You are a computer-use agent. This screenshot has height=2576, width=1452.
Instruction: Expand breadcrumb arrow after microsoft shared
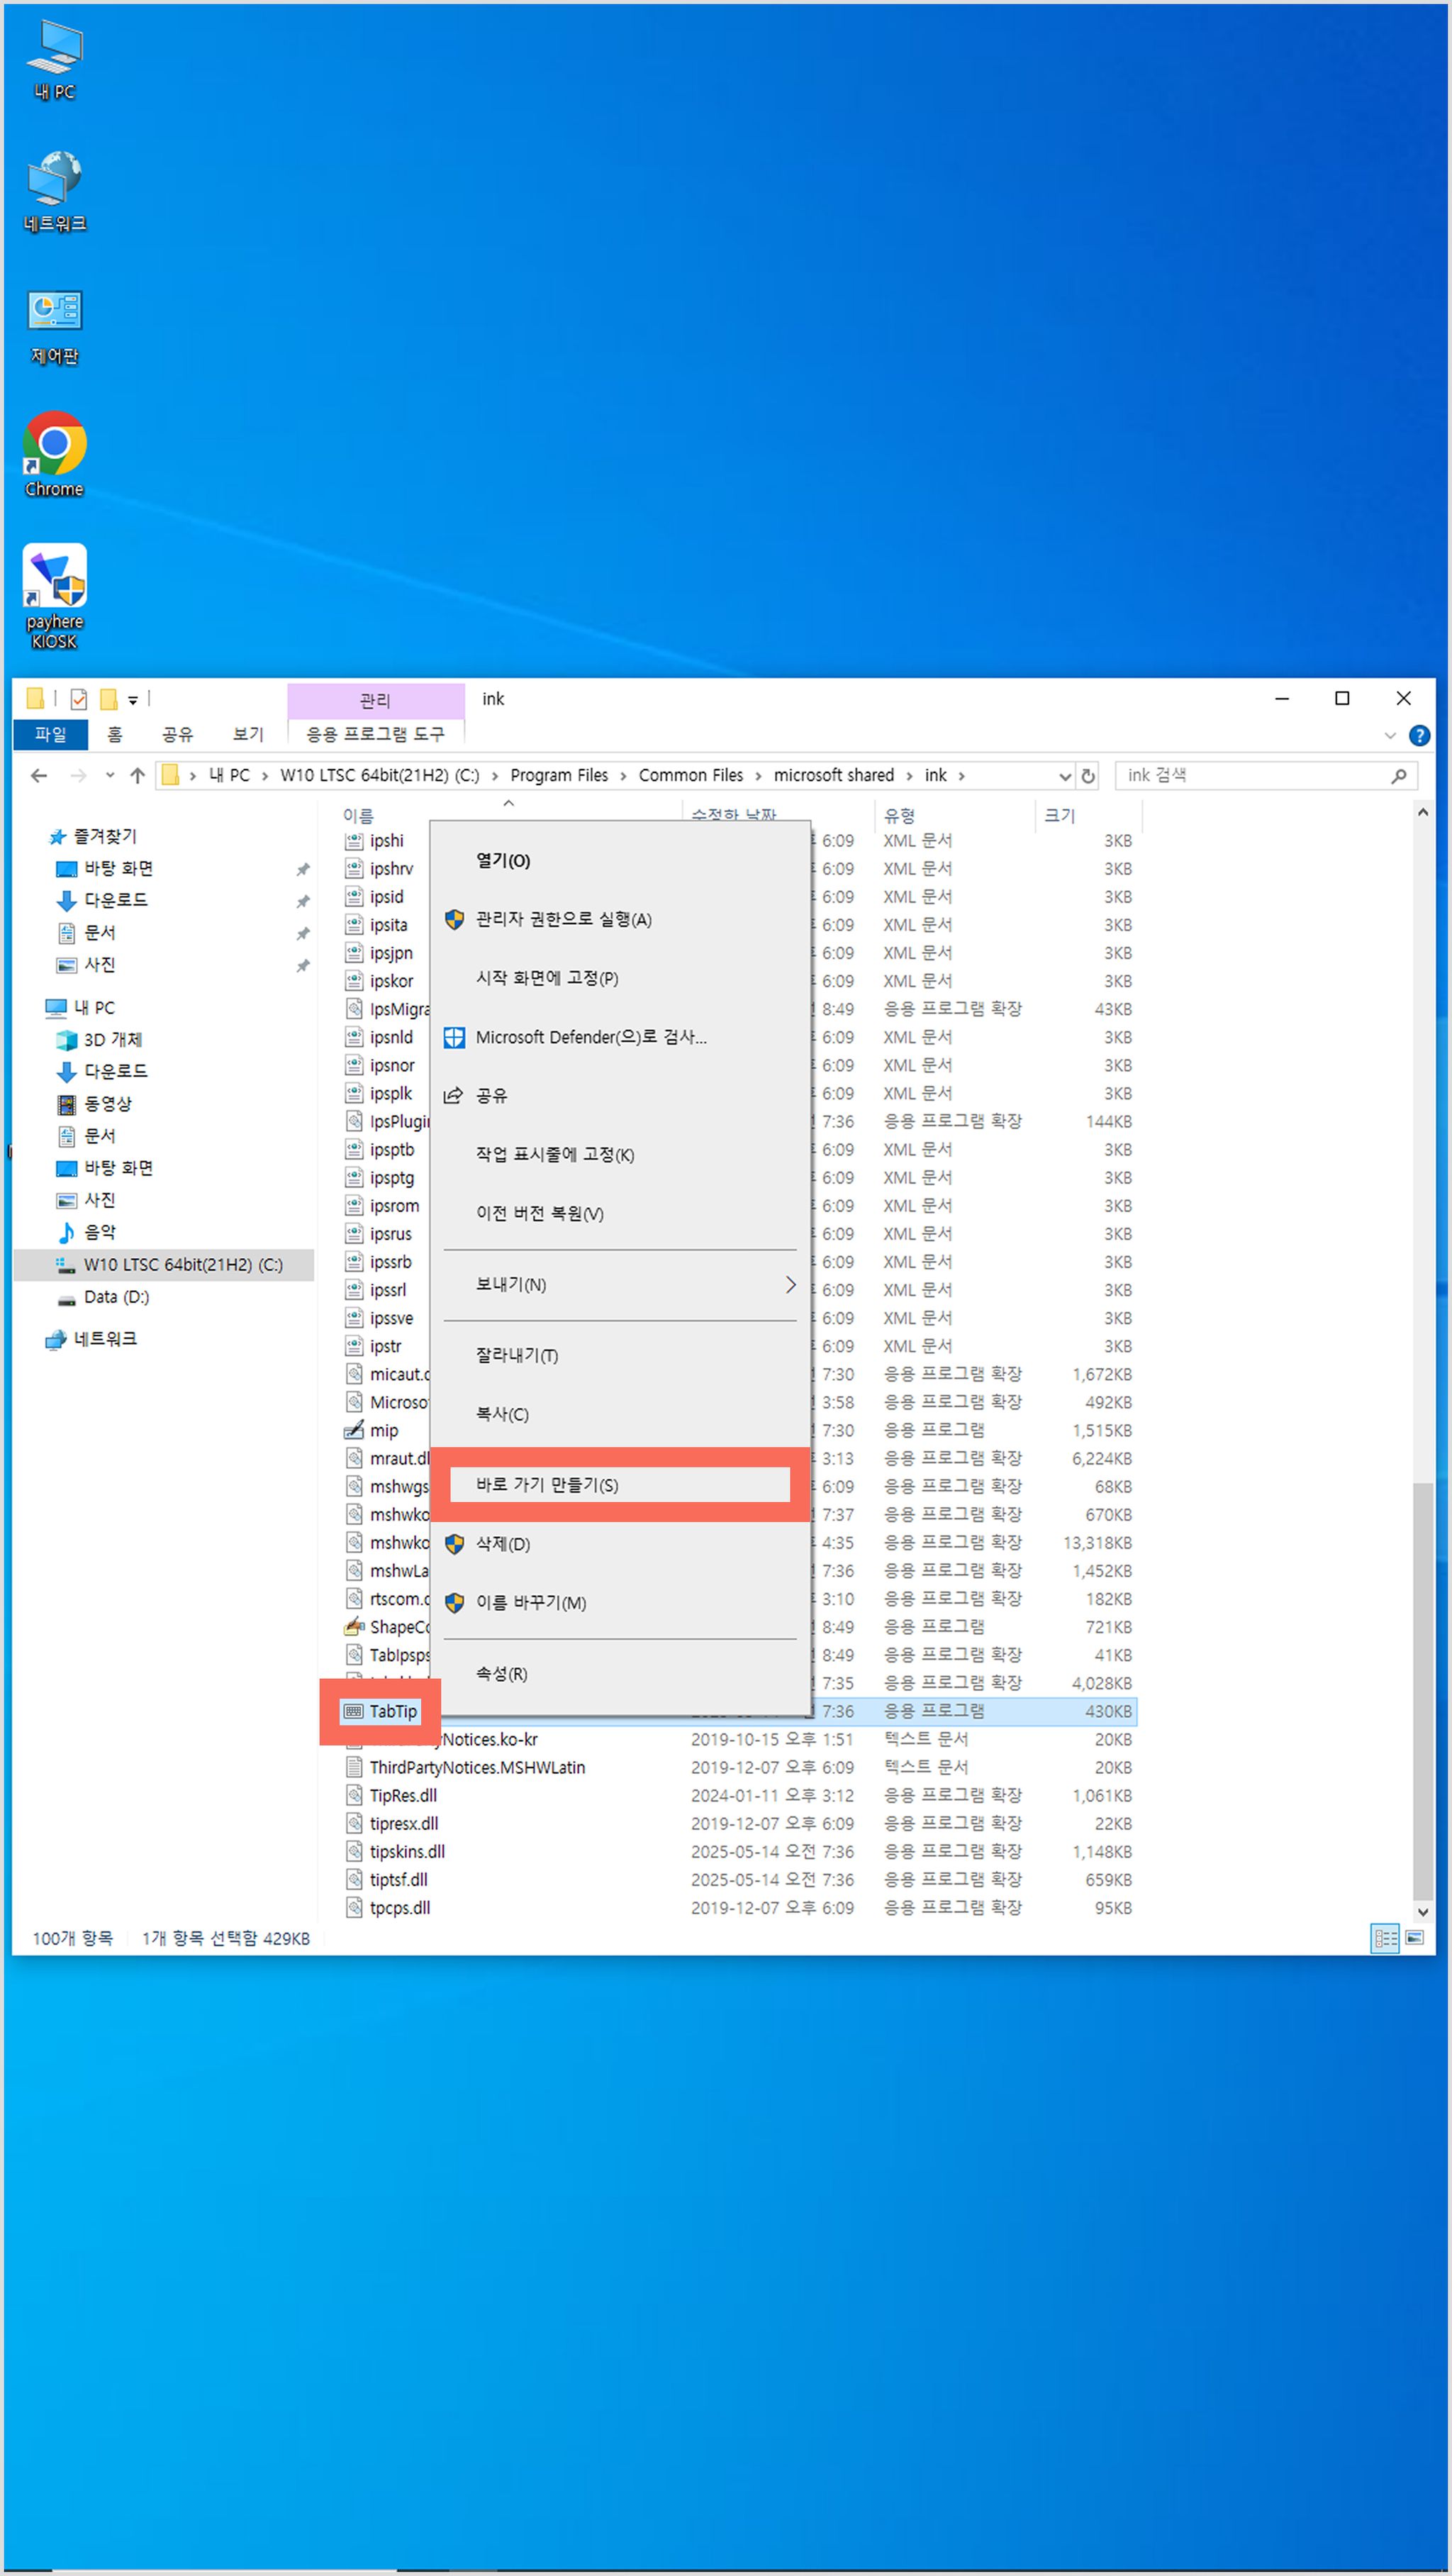tap(910, 775)
